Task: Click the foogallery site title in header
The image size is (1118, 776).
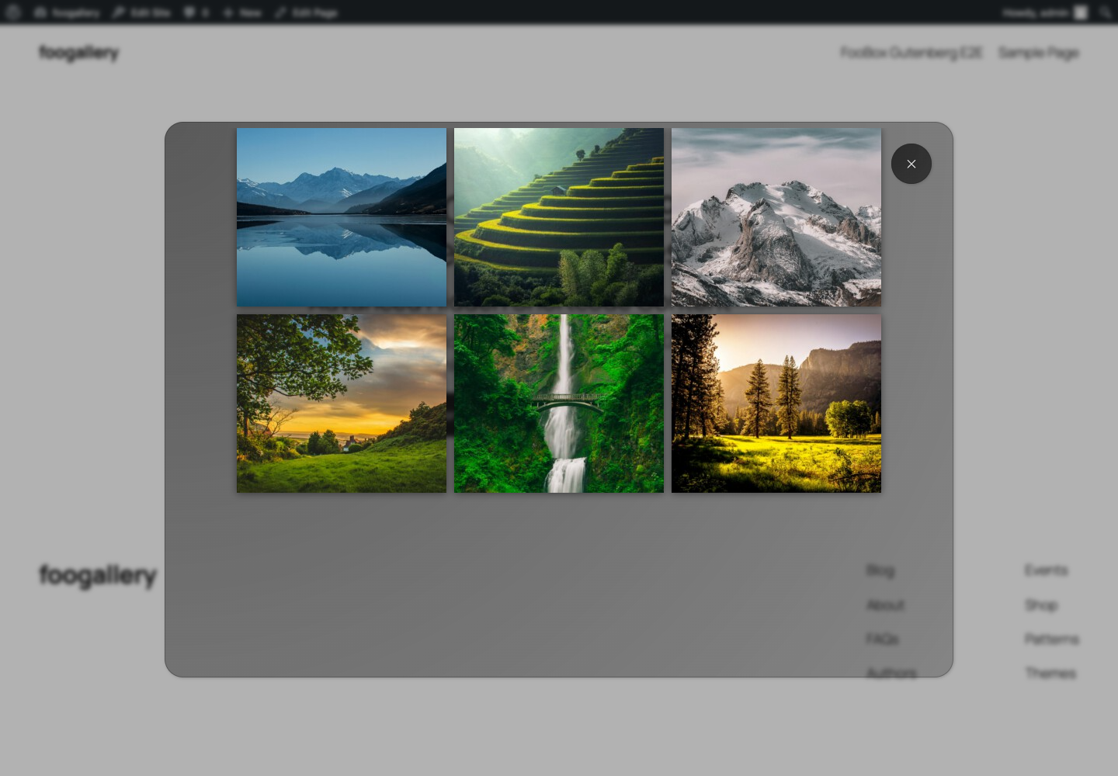Action: pos(79,53)
